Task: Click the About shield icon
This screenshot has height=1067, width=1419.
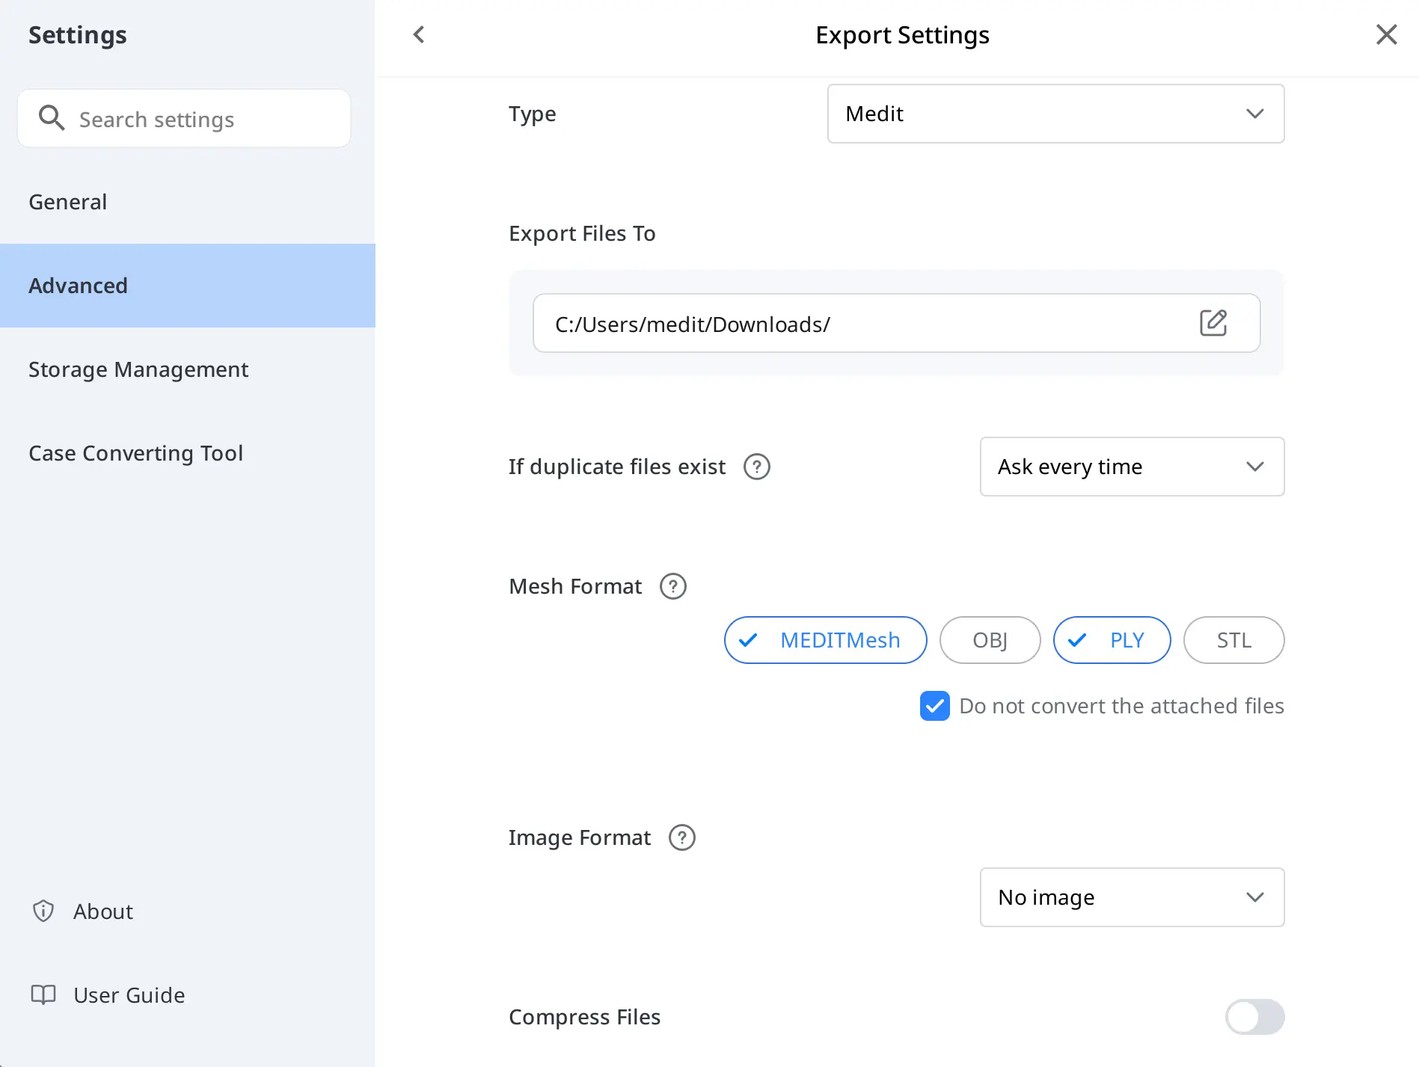Action: coord(43,911)
